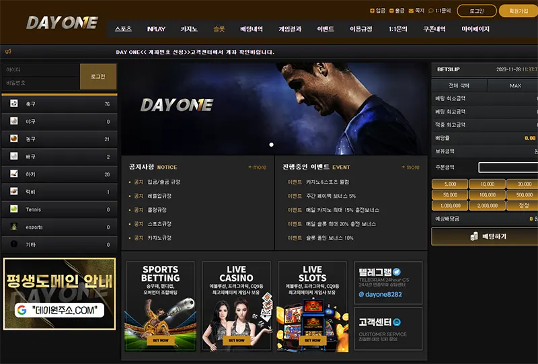538x364 pixels.
Task: Select the volleyball (배구) icon
Action: tap(13, 156)
